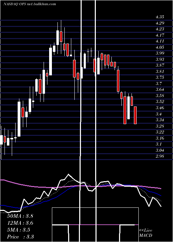The width and height of the screenshot is (173, 242).
Task: Click the 3.34 price axis label
Action: 160,120
